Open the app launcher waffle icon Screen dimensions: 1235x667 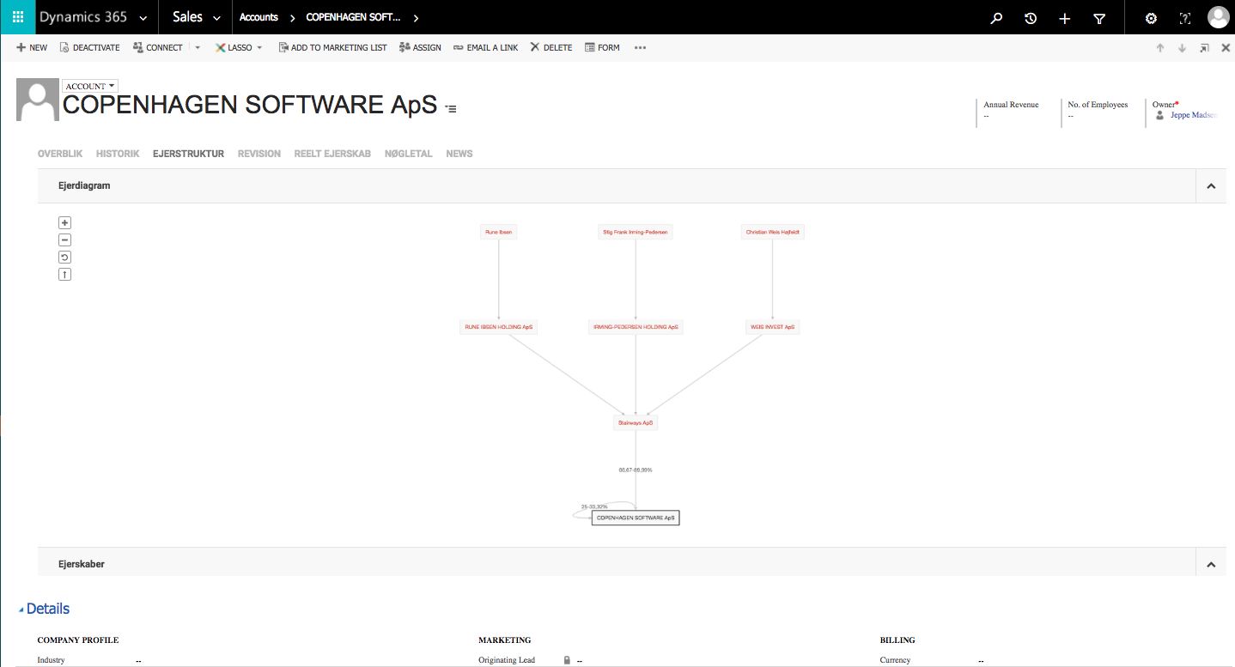coord(18,17)
